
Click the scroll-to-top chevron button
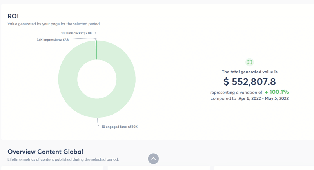(153, 159)
